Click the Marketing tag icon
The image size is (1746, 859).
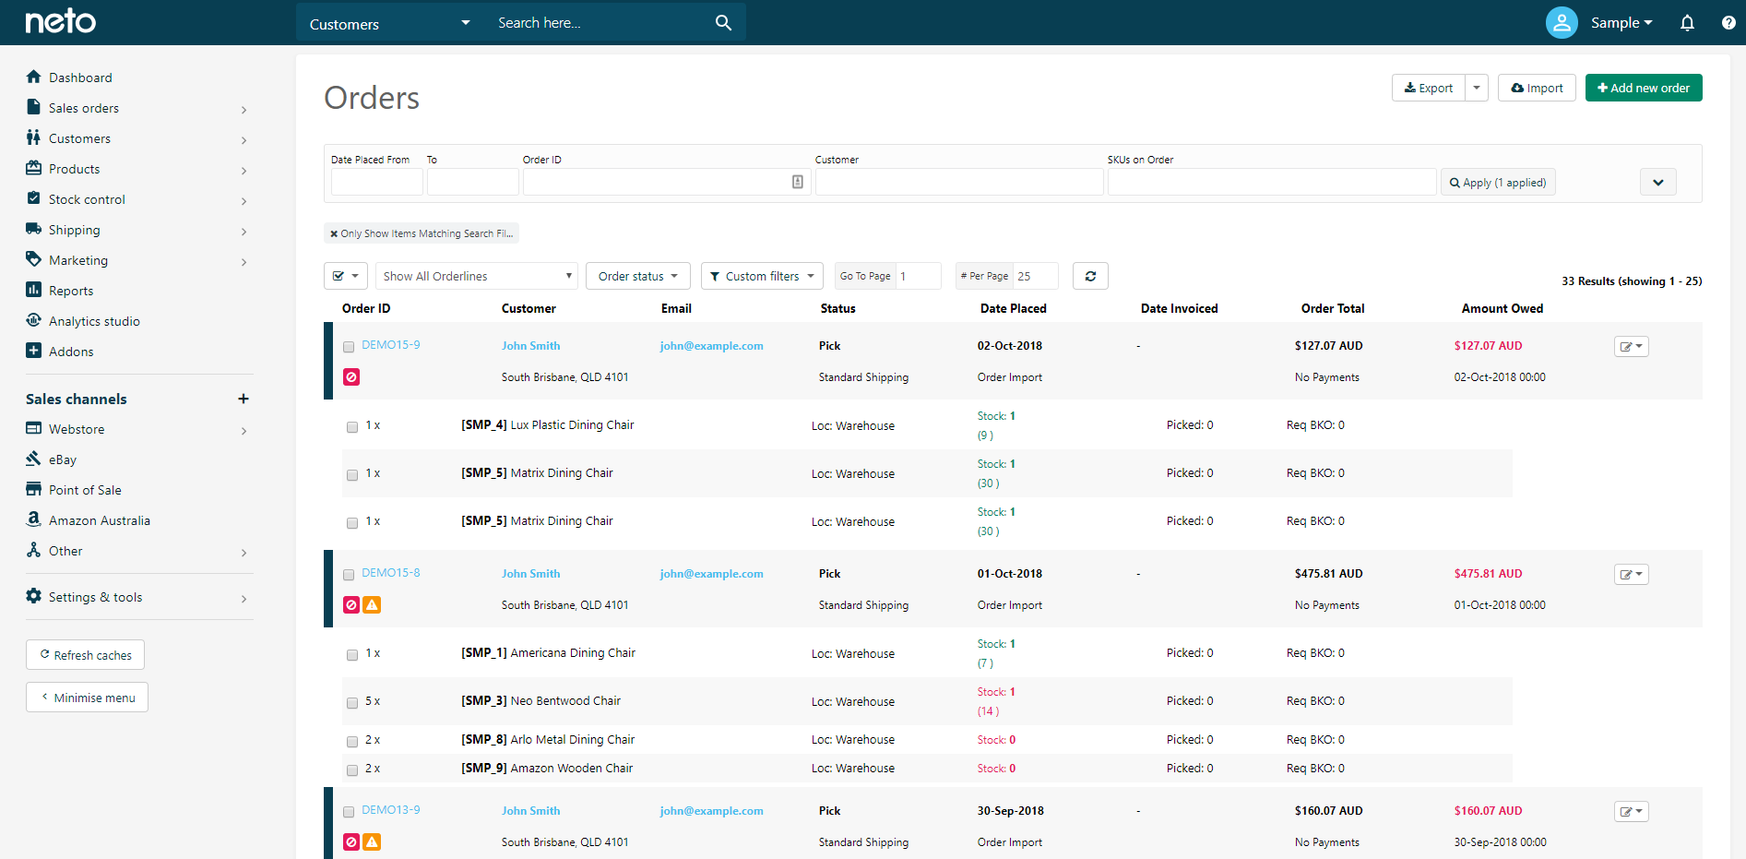click(34, 259)
